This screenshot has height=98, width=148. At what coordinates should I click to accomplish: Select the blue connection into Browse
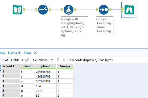coord(116,10)
